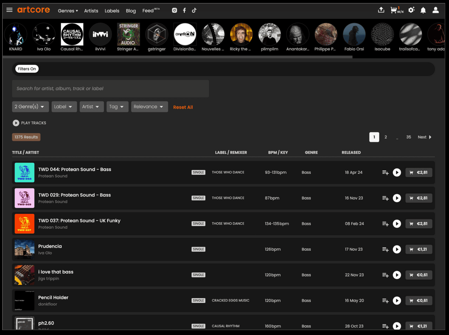Screen dimensions: 449x335
Task: Click the Reset All link
Action: point(183,107)
